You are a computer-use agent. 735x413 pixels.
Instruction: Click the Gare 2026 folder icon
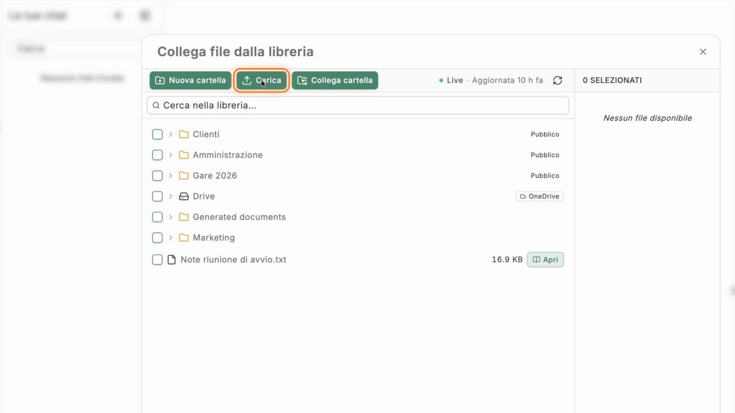[x=184, y=176]
